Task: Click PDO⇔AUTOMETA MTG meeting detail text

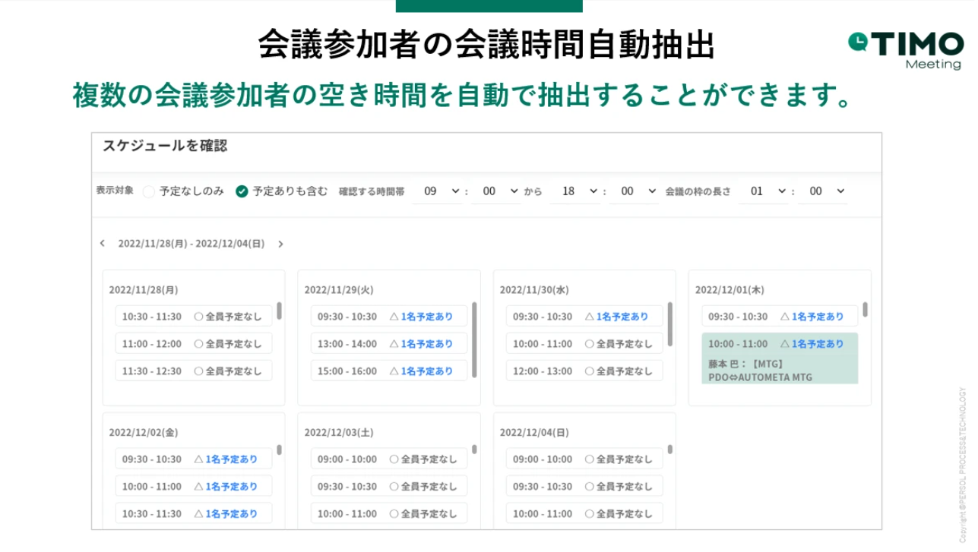Action: tap(760, 377)
